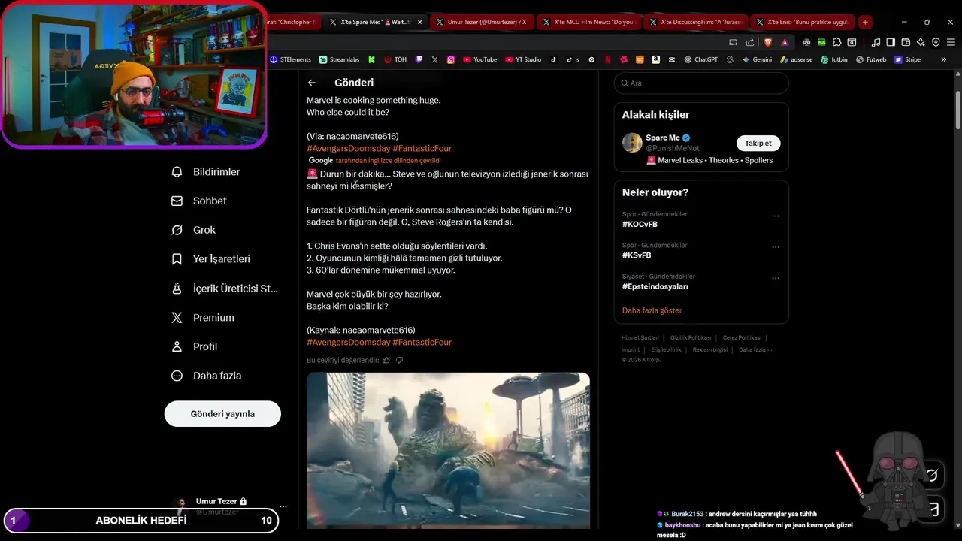The width and height of the screenshot is (962, 541).
Task: Open Spare Me profile avatar
Action: click(x=632, y=143)
